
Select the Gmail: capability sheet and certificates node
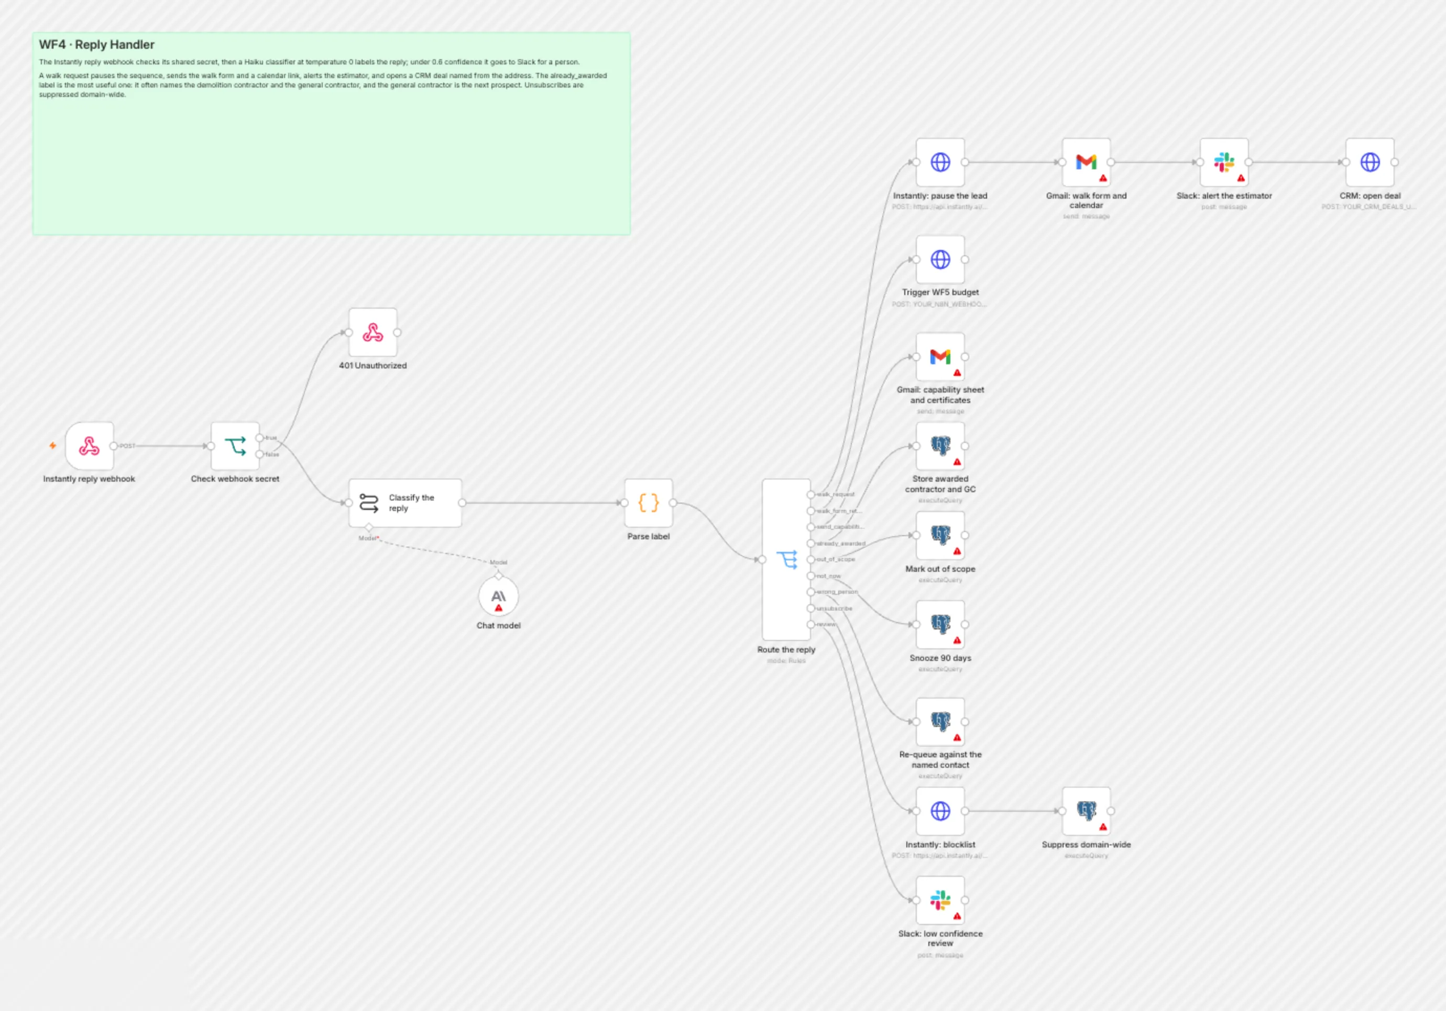click(x=940, y=356)
